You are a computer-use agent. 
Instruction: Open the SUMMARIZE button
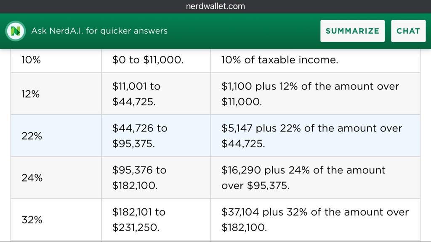click(352, 31)
